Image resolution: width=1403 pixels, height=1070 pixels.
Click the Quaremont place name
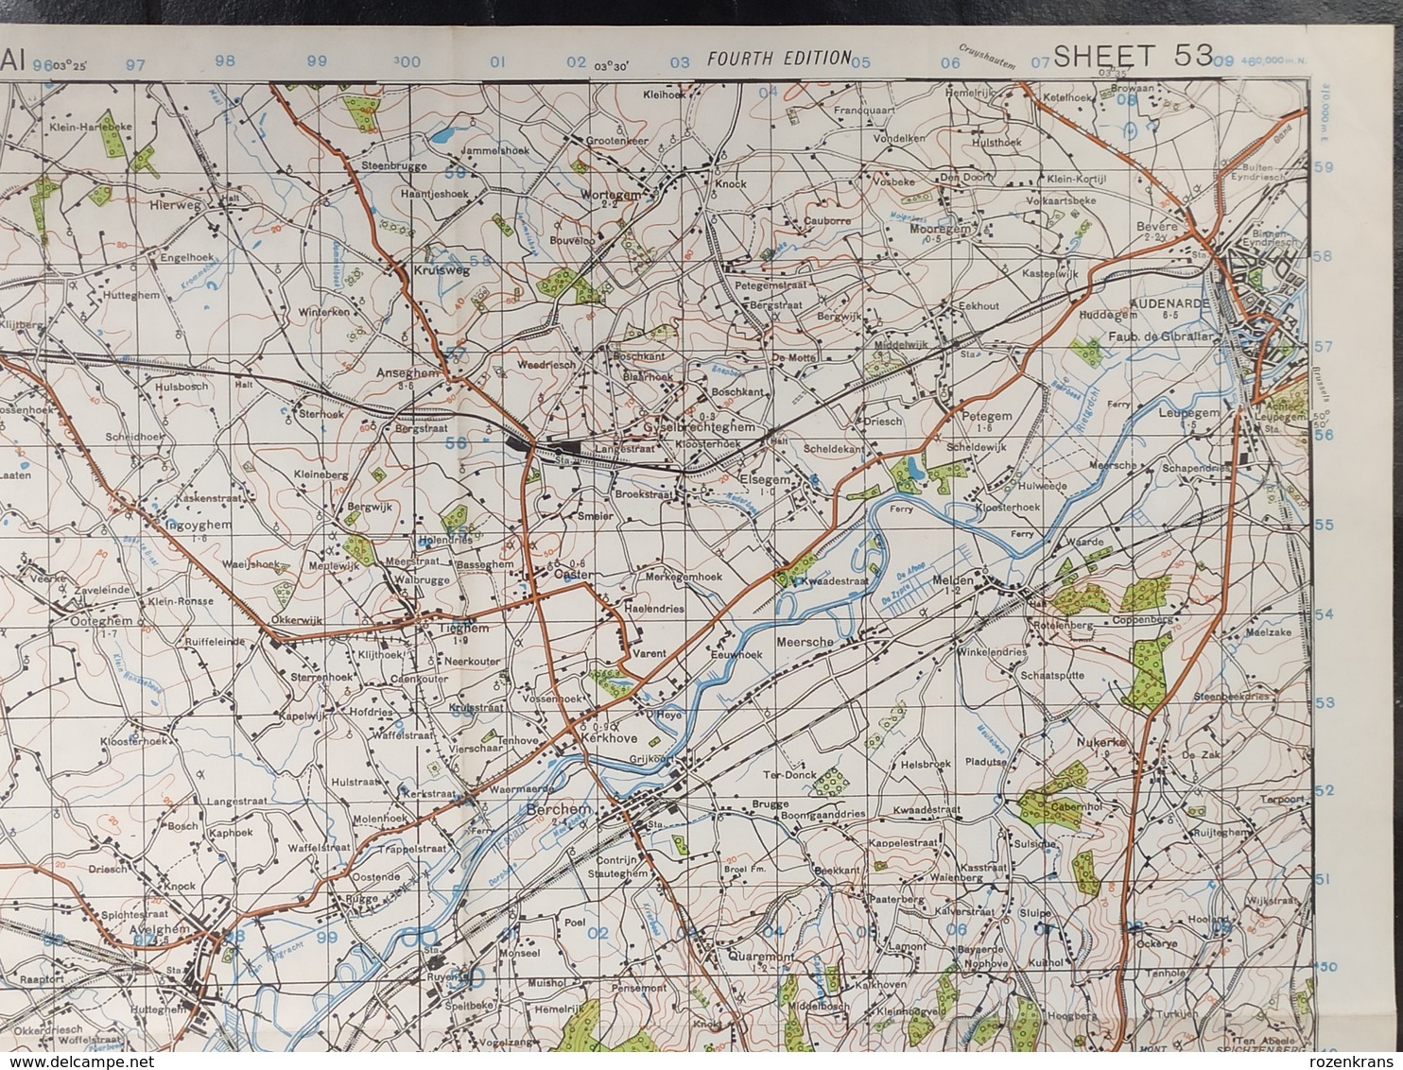tap(760, 957)
